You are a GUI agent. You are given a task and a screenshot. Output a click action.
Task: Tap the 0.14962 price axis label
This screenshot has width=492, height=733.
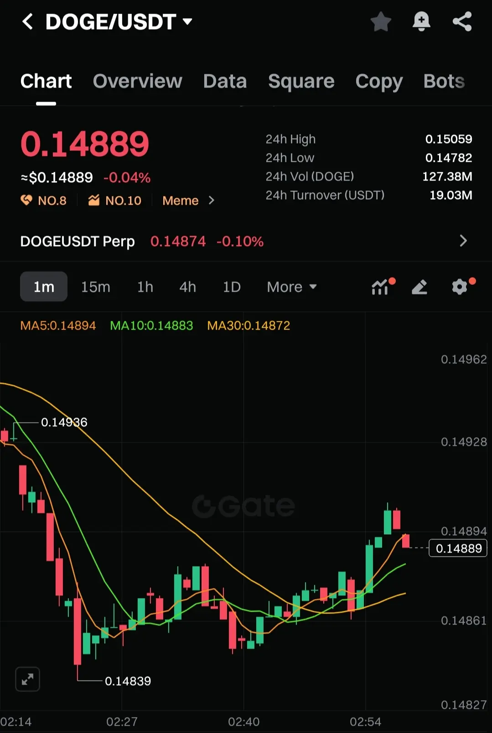pos(464,359)
